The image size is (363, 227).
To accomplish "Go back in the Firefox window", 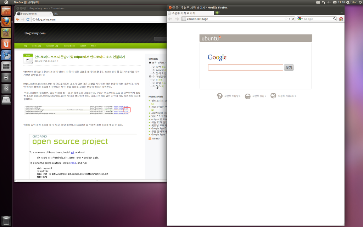I will [171, 19].
